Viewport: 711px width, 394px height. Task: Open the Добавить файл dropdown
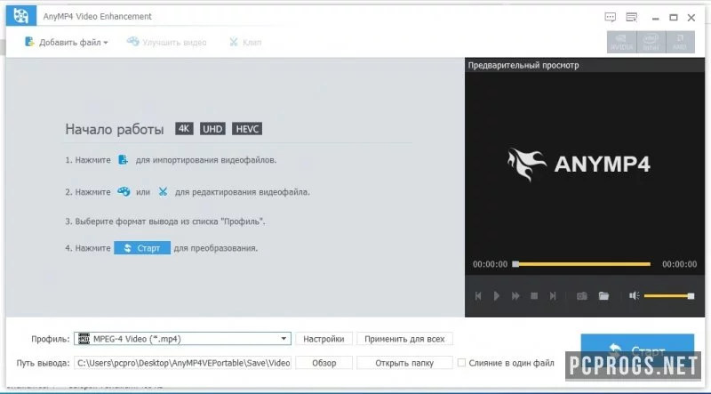click(66, 42)
